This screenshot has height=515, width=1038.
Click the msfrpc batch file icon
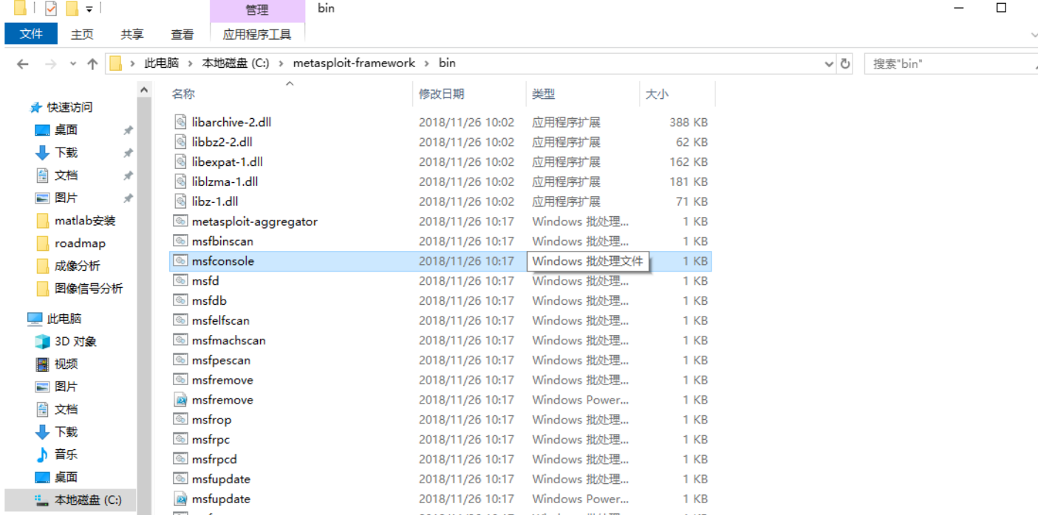tap(180, 439)
